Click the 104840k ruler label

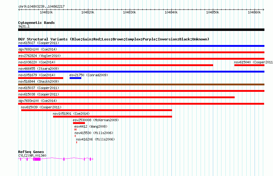(171, 12)
